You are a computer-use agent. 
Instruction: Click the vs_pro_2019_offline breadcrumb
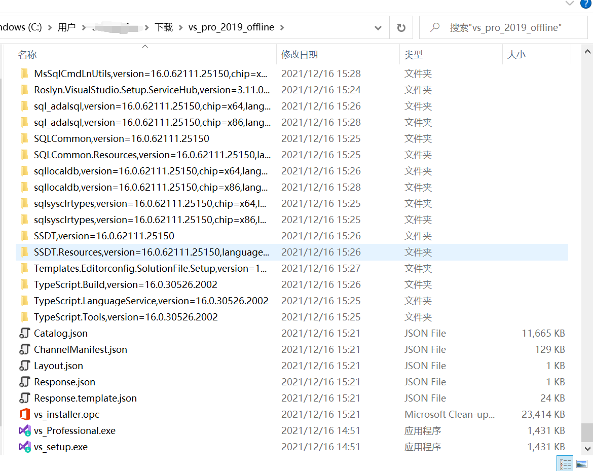pos(231,27)
